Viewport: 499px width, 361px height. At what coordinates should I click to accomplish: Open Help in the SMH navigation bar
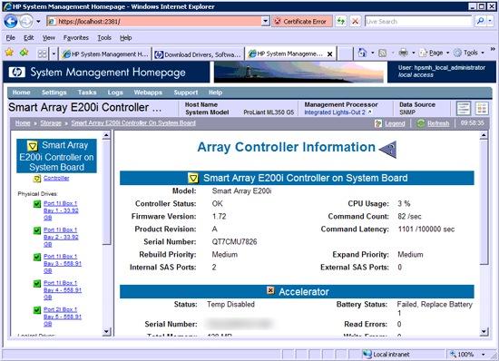point(215,93)
